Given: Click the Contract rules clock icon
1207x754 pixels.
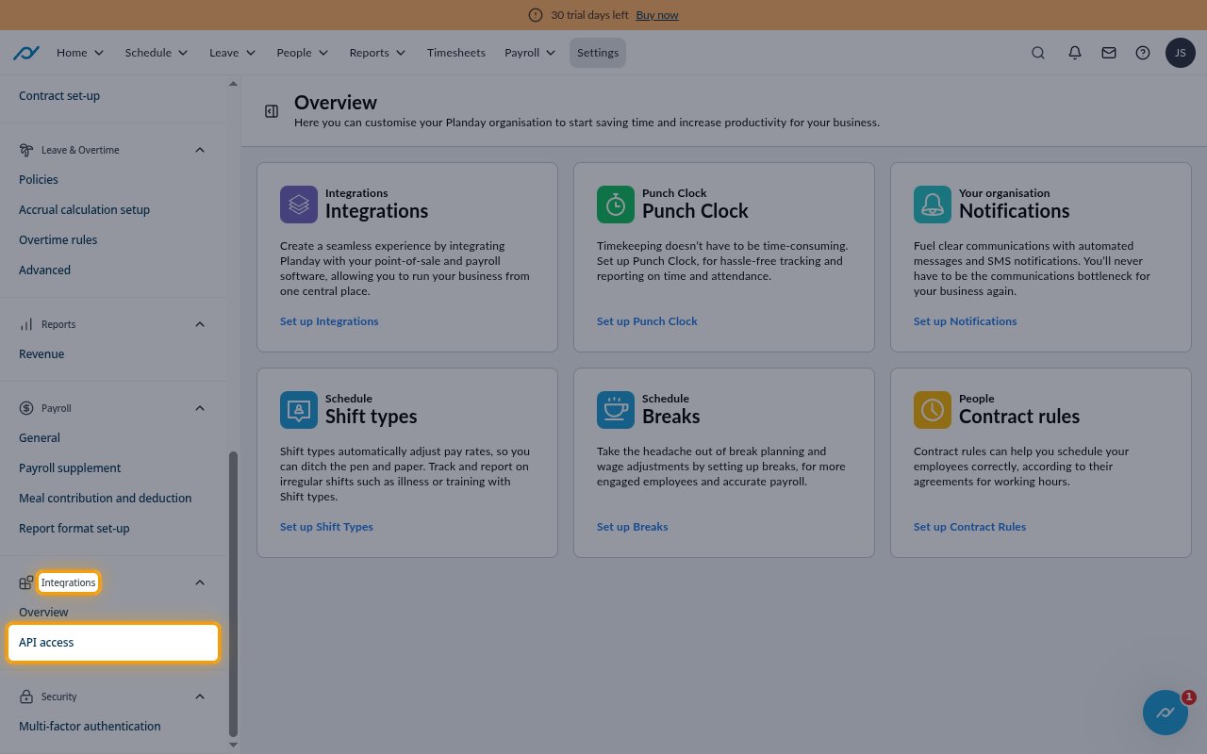Looking at the screenshot, I should (933, 410).
